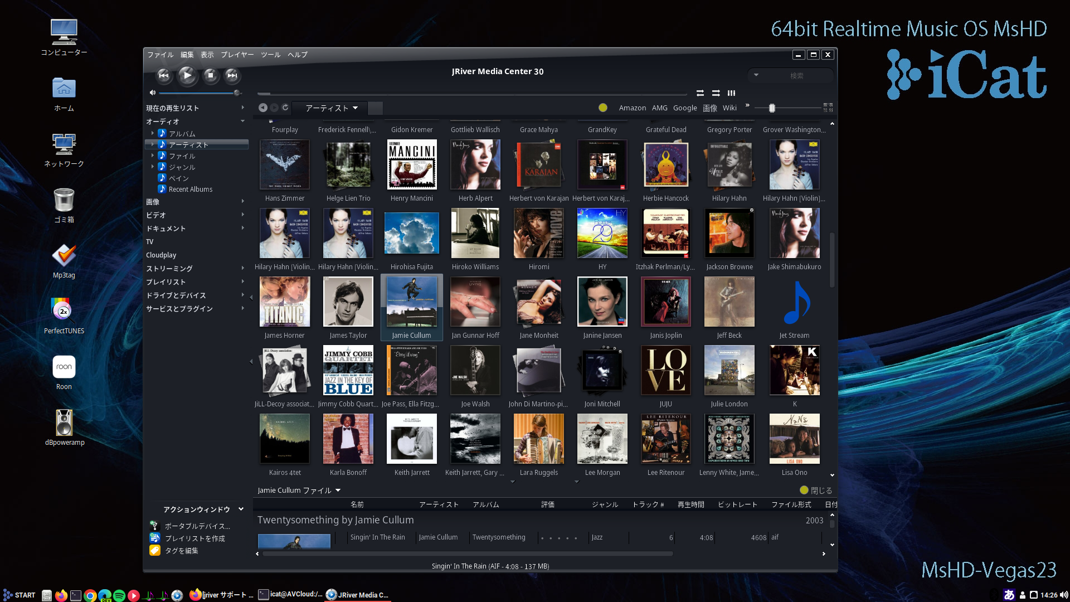
Task: Expand the アルバム tree item
Action: click(x=153, y=133)
